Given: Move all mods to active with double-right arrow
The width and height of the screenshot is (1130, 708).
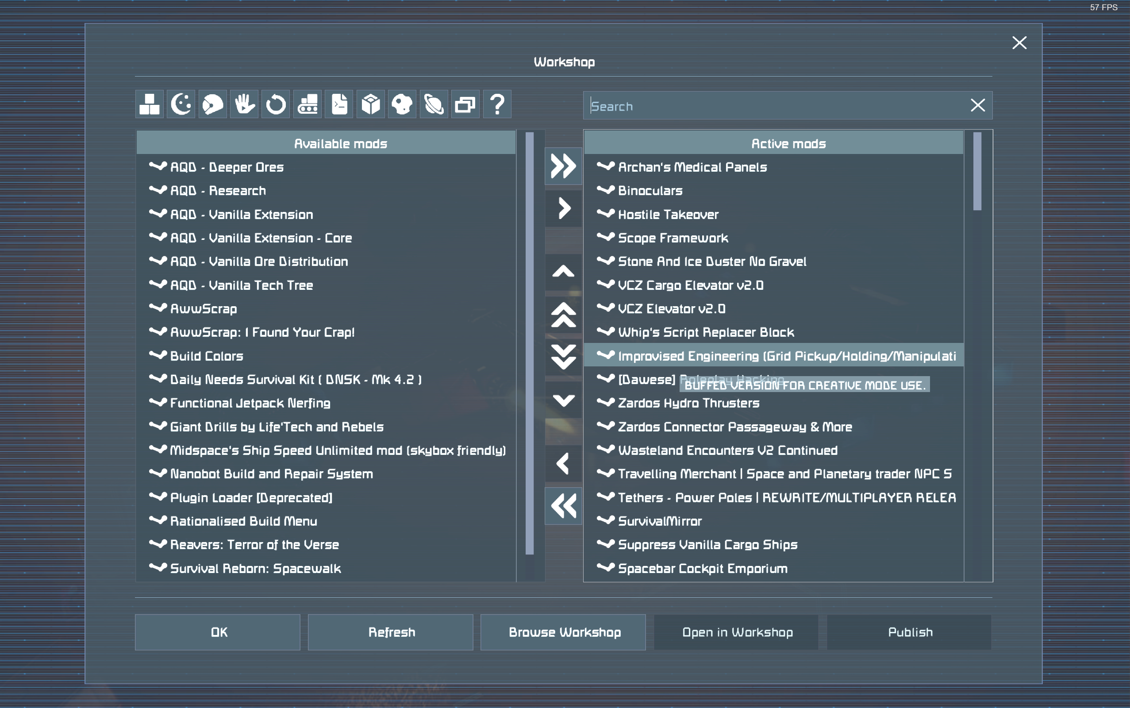Looking at the screenshot, I should 564,166.
